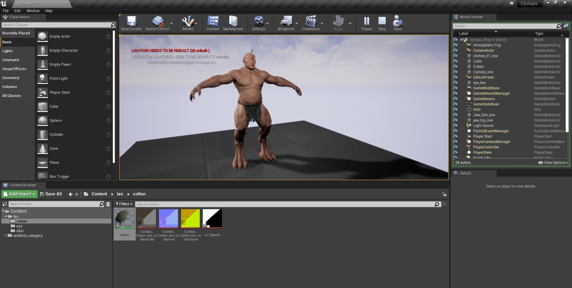Expand the untitled_category folder

click(x=6, y=235)
